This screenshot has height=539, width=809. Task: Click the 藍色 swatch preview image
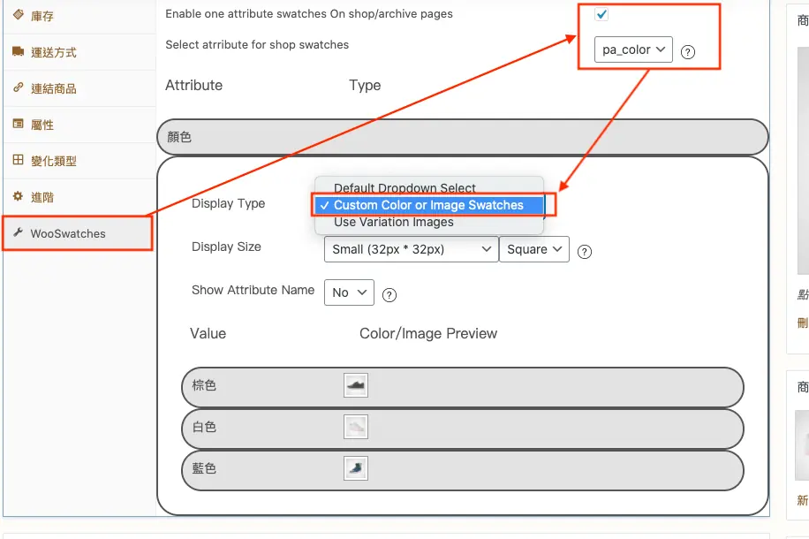(x=356, y=468)
